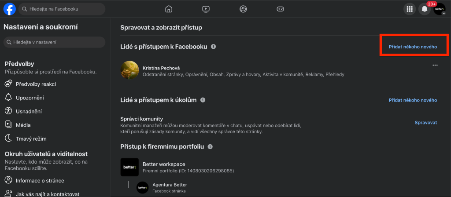Open the three-dots options for Kristína Pechová
Viewport: 451px width, 197px height.
pos(435,65)
